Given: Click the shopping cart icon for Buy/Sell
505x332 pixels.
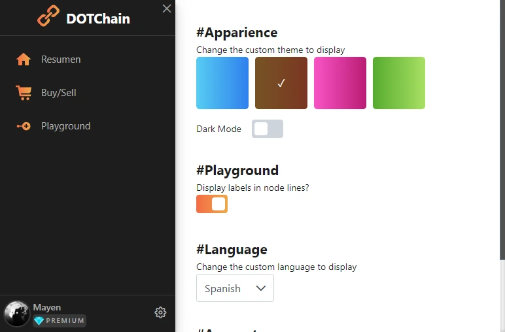Looking at the screenshot, I should 24,93.
